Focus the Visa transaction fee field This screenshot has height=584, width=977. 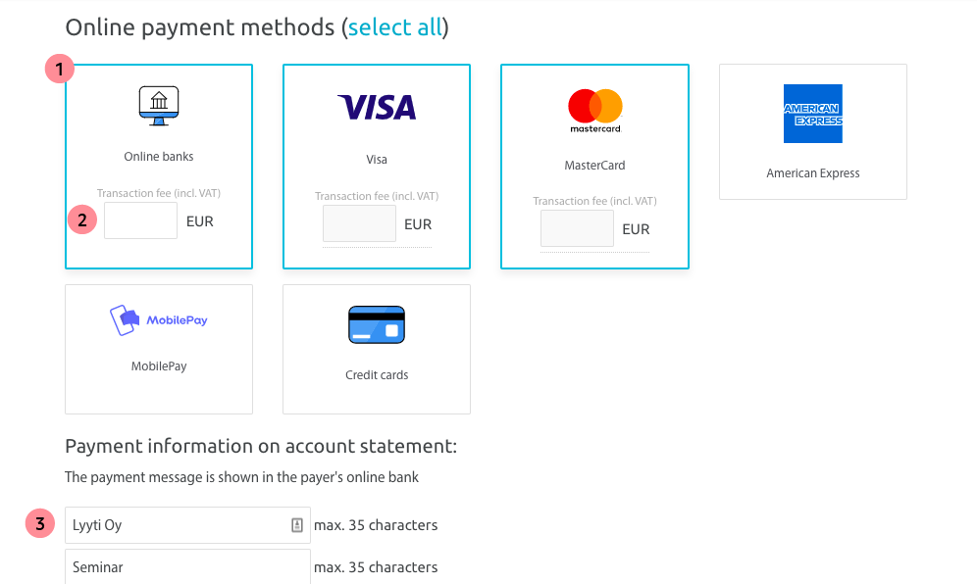coord(360,223)
